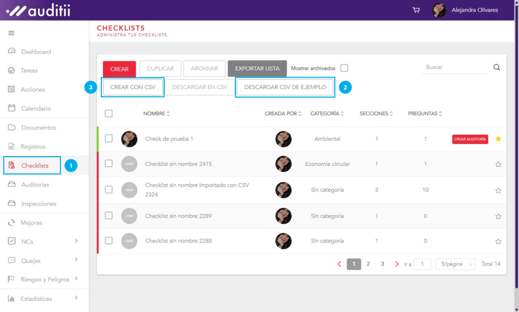Star Checklist sin nombre 2415 as favorite

(498, 164)
